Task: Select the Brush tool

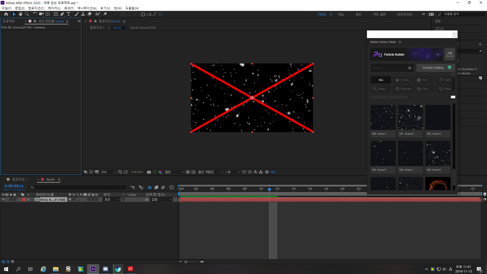Action: tap(77, 14)
